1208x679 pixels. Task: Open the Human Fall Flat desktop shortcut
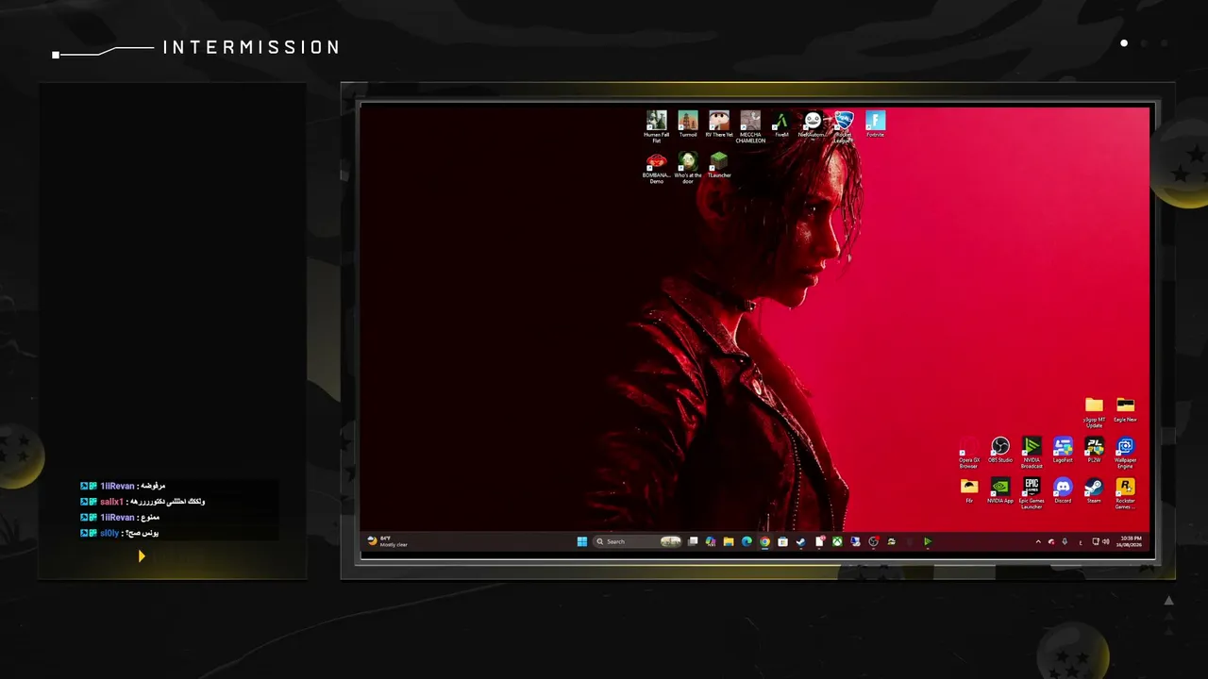(x=657, y=126)
